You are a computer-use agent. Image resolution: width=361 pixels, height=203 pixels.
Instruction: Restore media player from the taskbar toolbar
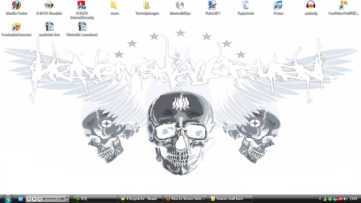pyautogui.click(x=67, y=197)
